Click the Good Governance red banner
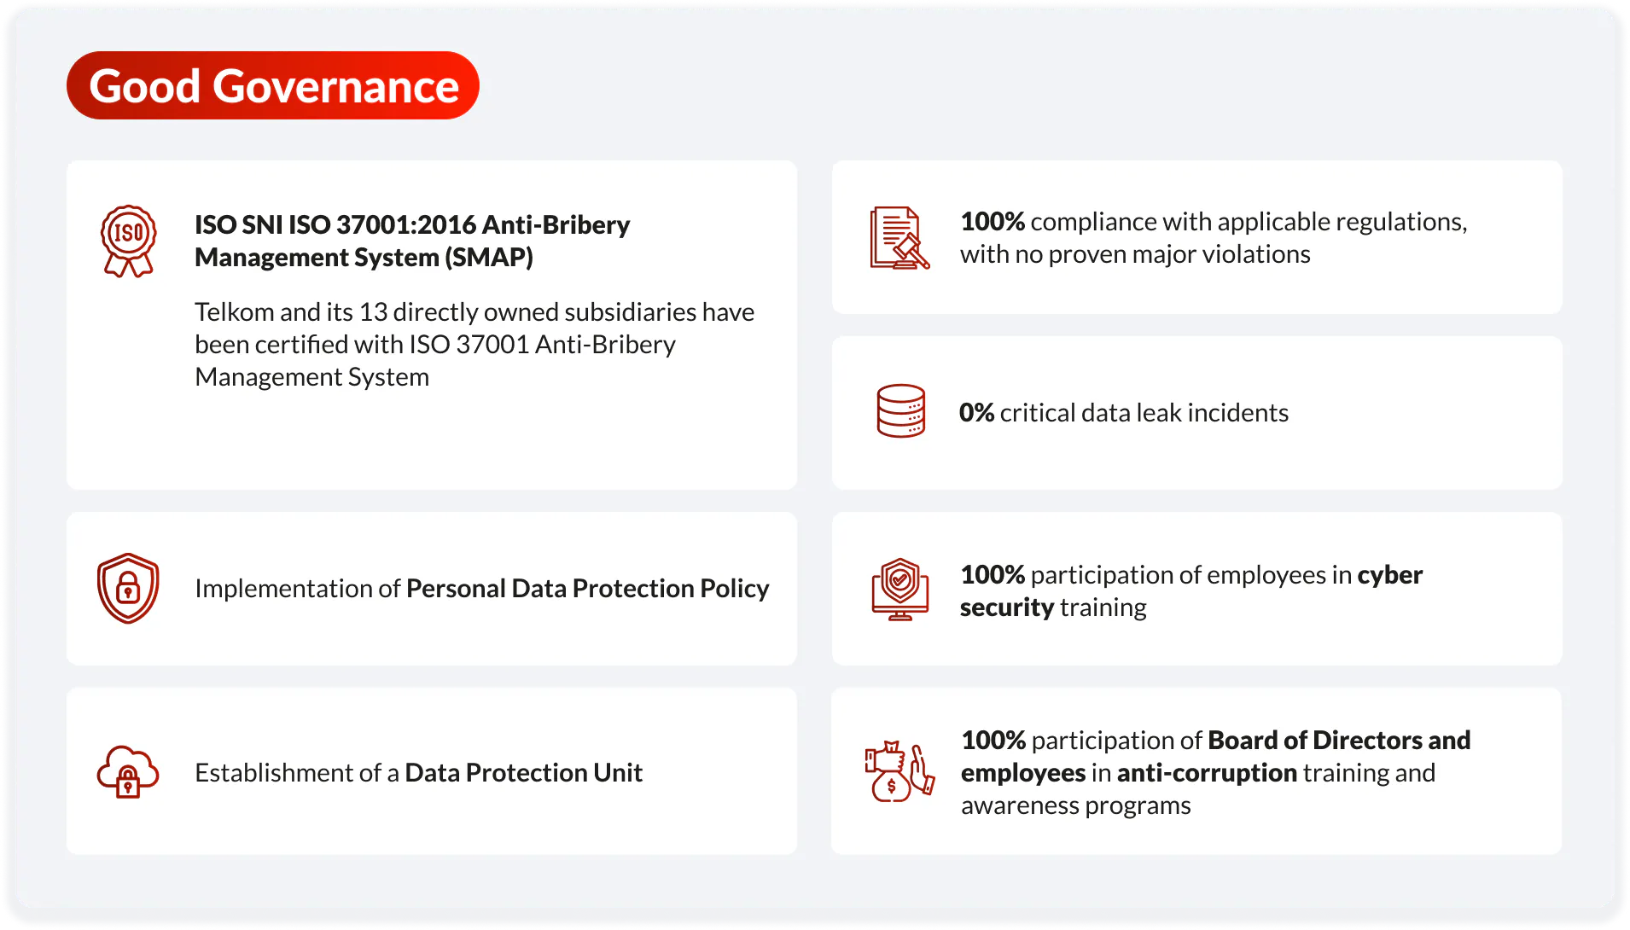Viewport: 1630px width, 930px height. tap(273, 85)
